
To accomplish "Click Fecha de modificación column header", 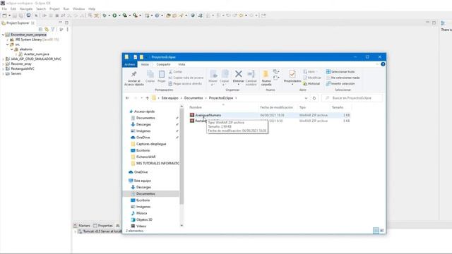I will [276, 107].
